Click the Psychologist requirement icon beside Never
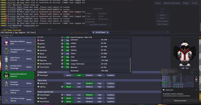The image size is (201, 105). click(62, 95)
